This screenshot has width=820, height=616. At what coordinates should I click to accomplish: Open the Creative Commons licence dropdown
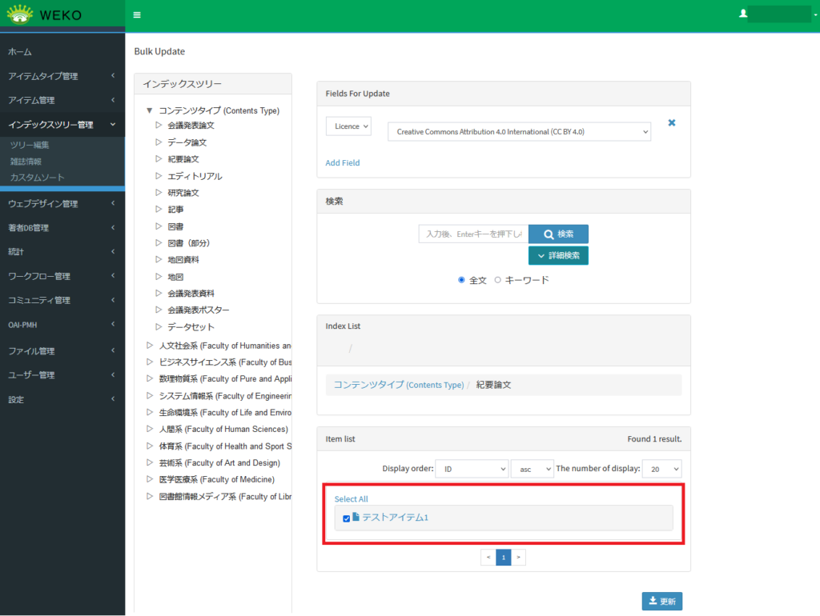pos(519,131)
